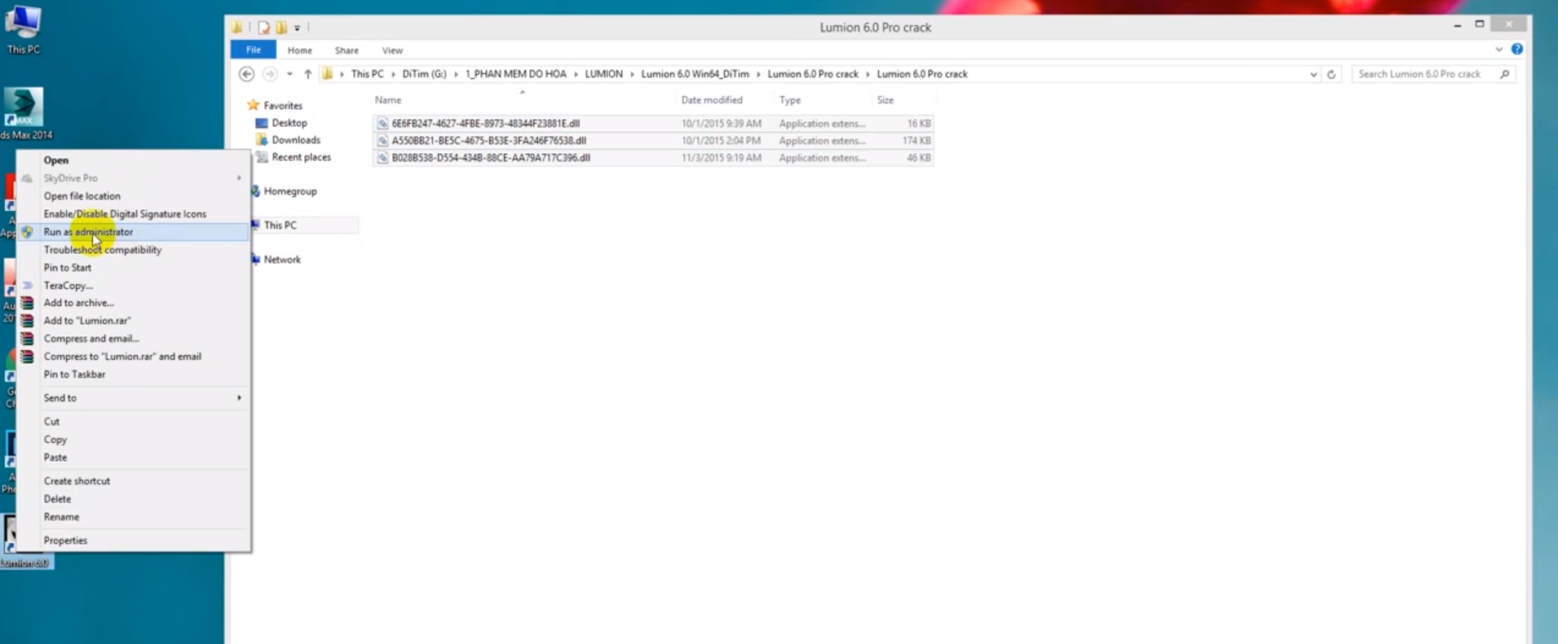Click the New folder quick access icon
1558x644 pixels.
coord(281,28)
